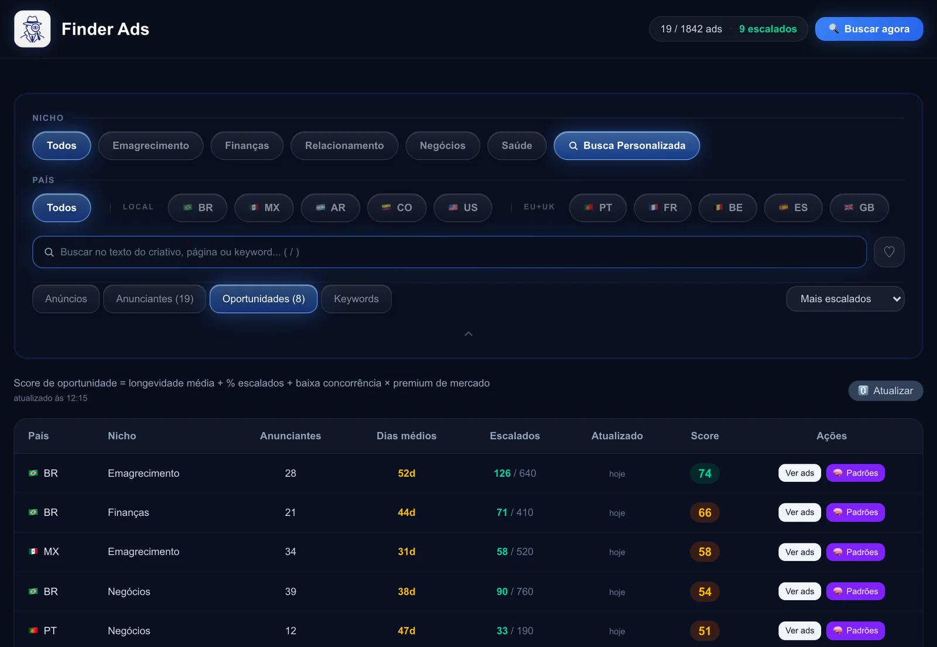Filter by BR Brazil flag chip

coord(197,207)
